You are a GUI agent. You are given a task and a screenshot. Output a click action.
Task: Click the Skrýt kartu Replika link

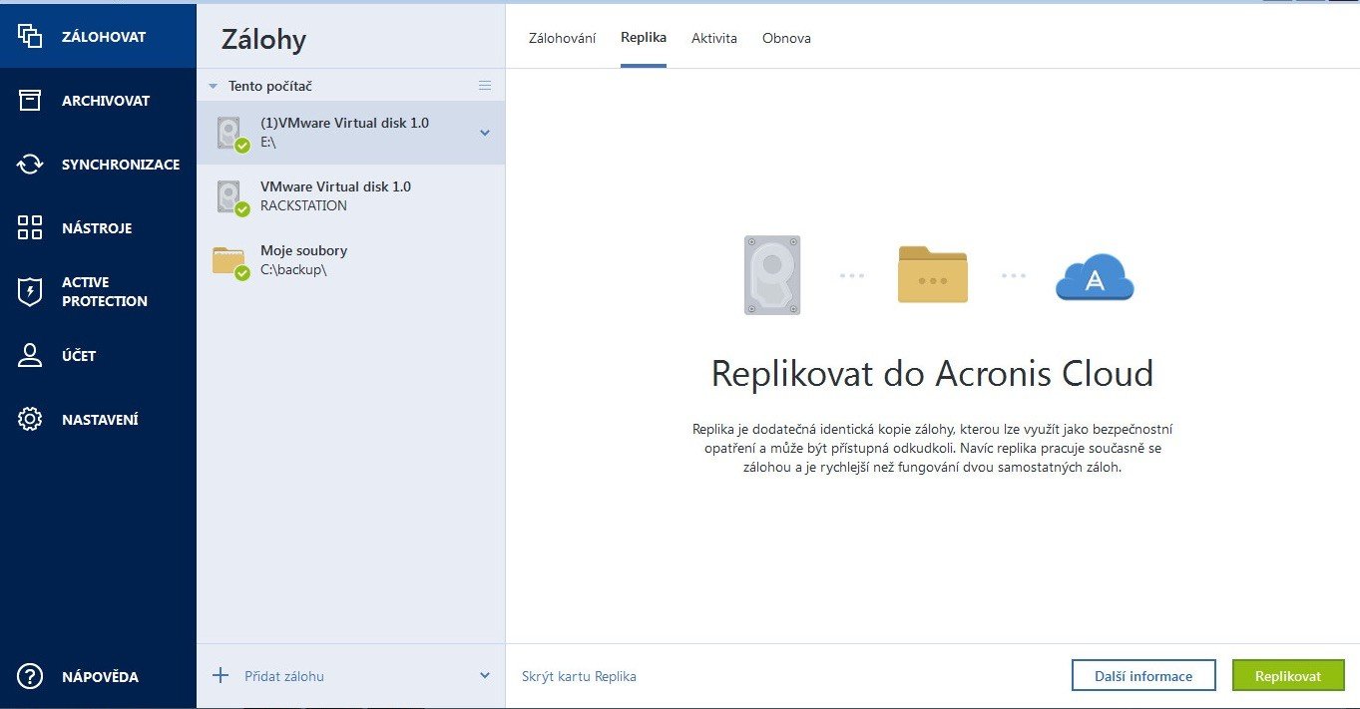point(579,676)
